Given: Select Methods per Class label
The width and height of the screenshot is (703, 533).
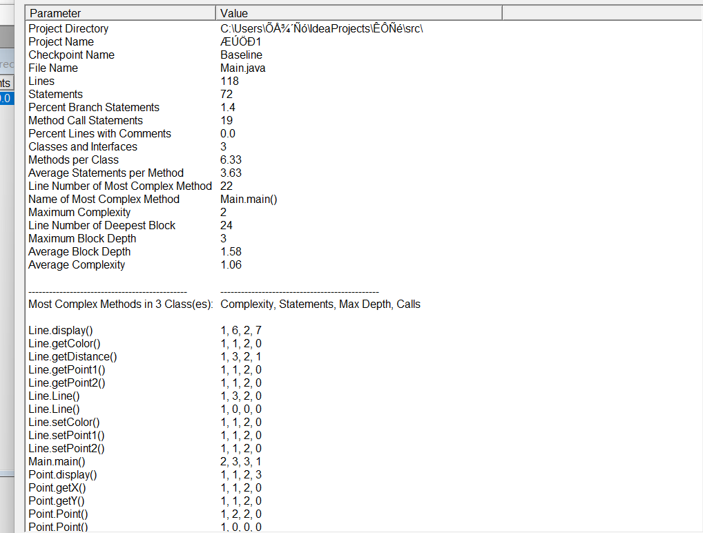Looking at the screenshot, I should [x=73, y=159].
